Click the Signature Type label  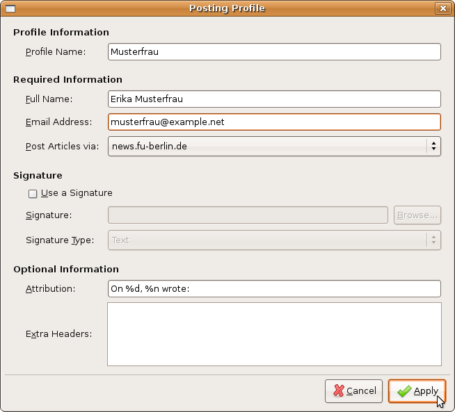click(x=59, y=240)
